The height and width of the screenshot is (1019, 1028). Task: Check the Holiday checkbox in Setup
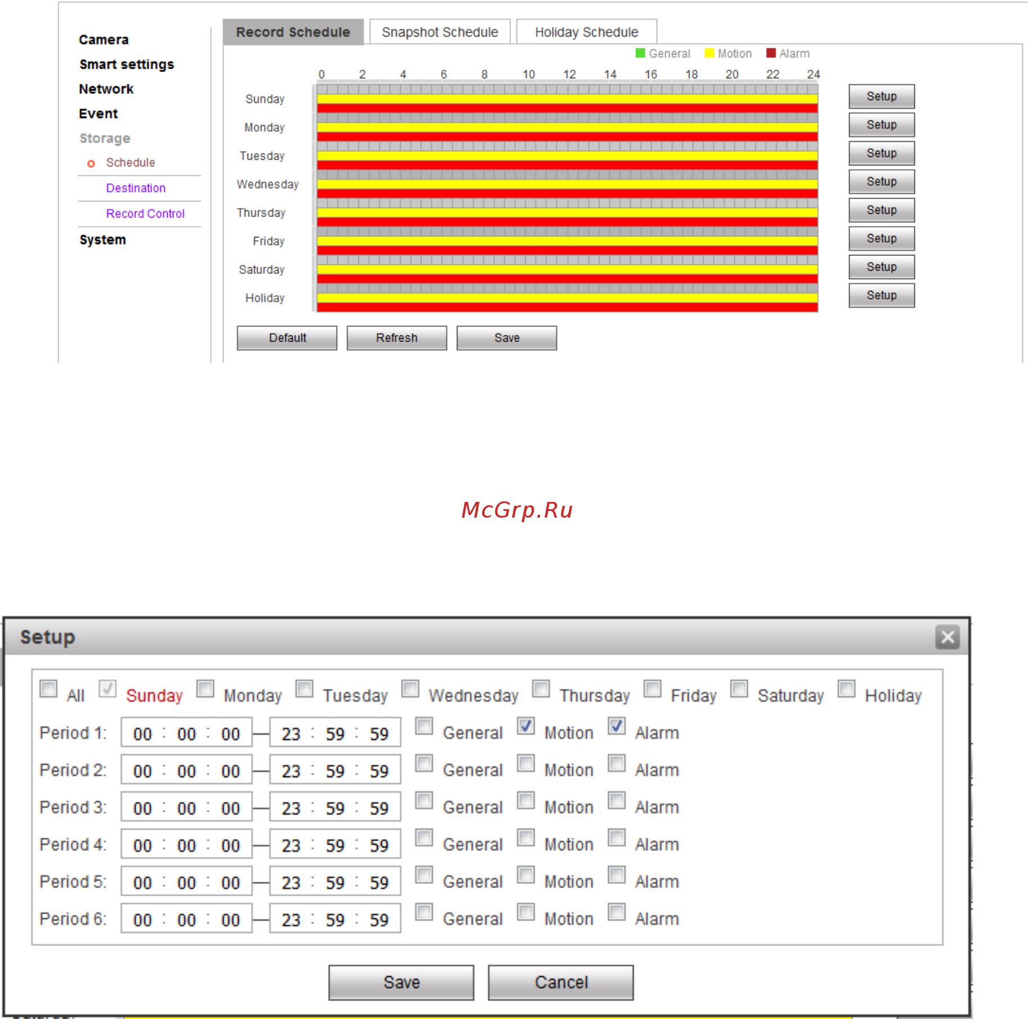point(847,689)
